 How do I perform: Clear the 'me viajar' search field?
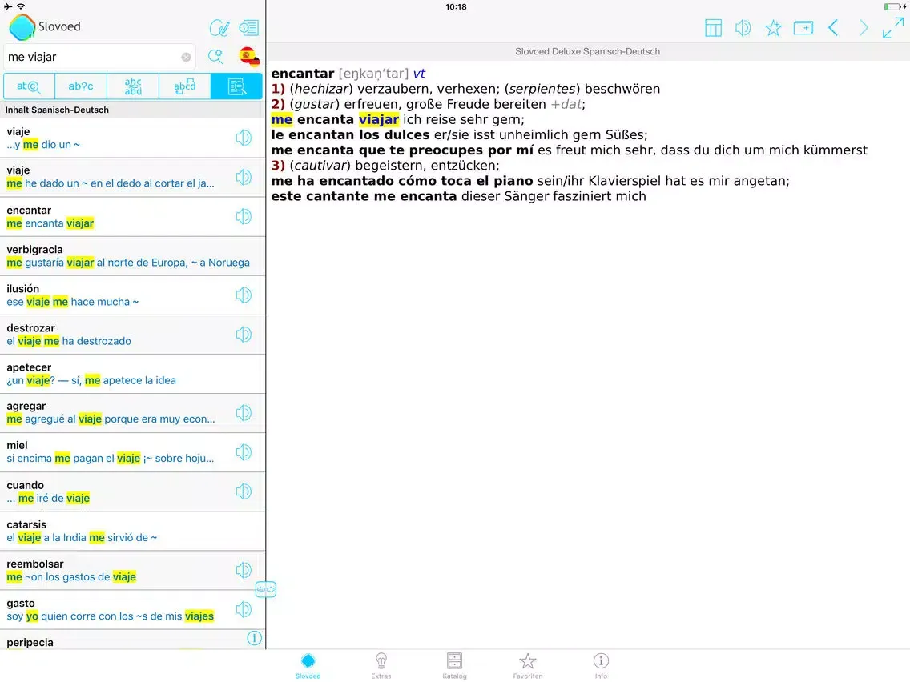pos(186,57)
